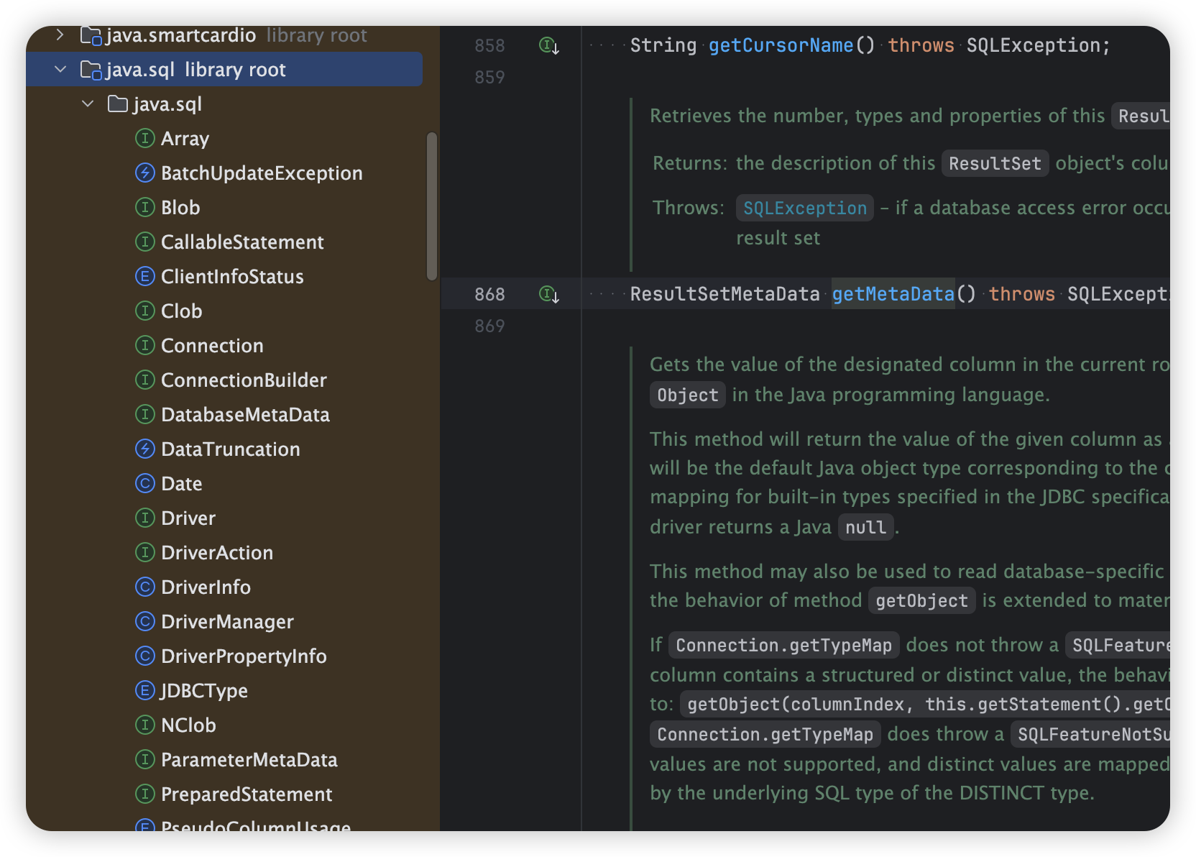Select NClob in the project tree

coord(188,725)
